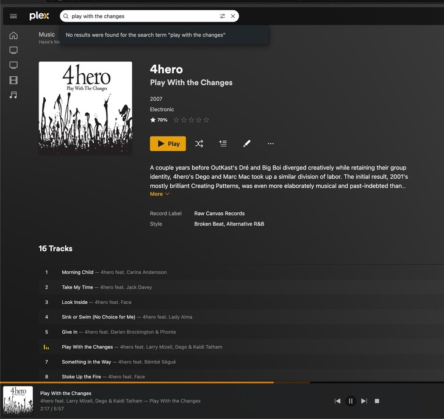This screenshot has width=444, height=419.
Task: Go to Home in sidebar
Action: 13,35
